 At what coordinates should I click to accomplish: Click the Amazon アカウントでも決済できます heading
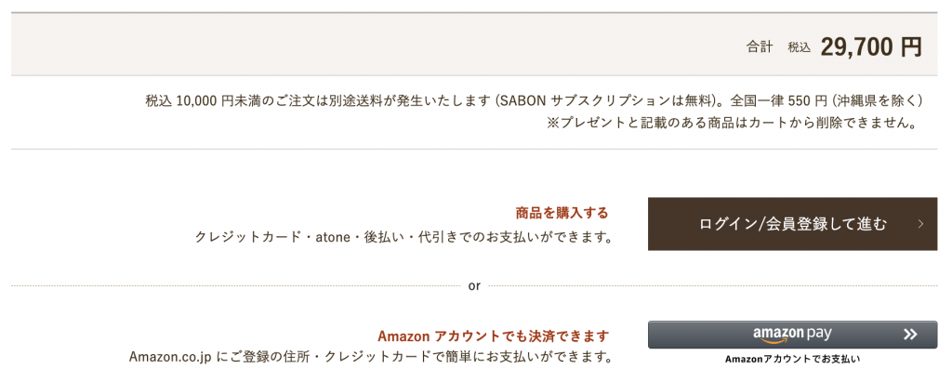pyautogui.click(x=493, y=336)
